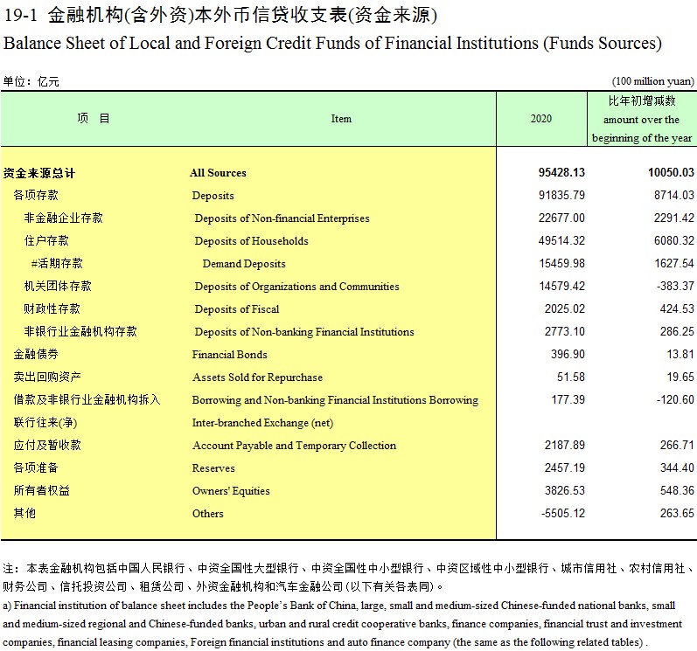This screenshot has height=651, width=697.
Task: Select the value 3826.53
Action: point(565,490)
